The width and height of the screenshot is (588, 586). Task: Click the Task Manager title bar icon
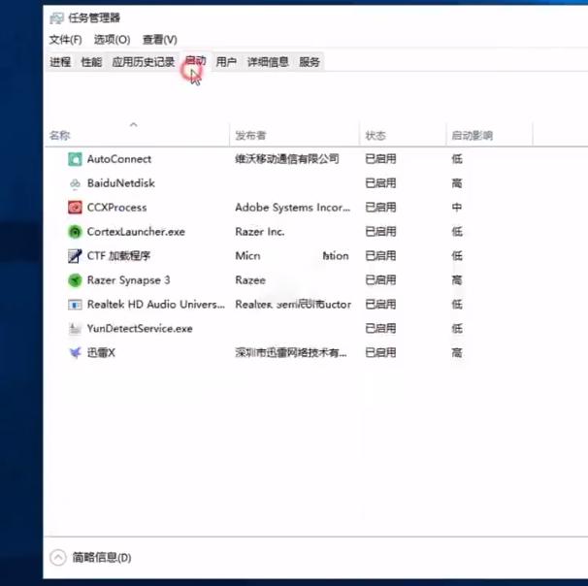point(56,18)
